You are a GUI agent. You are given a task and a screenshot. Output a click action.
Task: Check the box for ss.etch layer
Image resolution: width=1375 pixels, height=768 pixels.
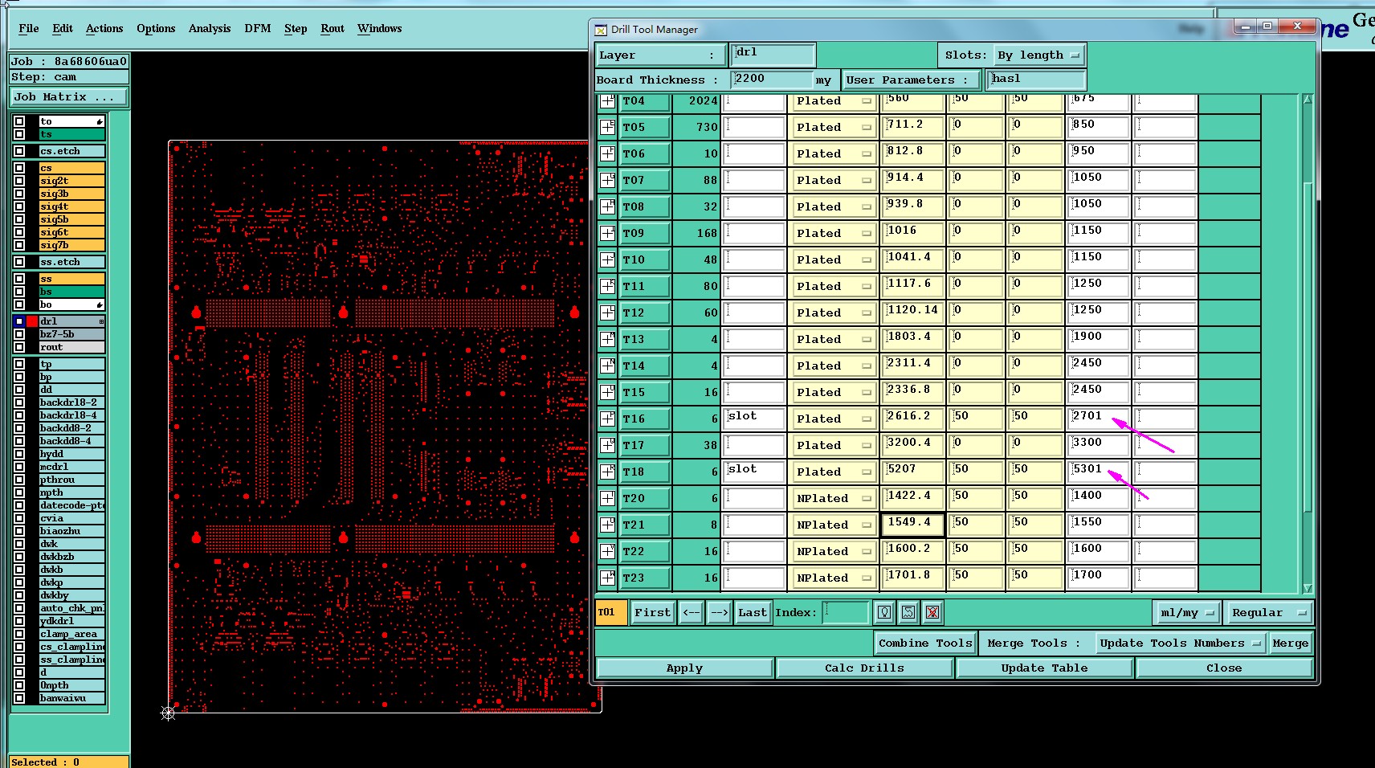pyautogui.click(x=19, y=262)
